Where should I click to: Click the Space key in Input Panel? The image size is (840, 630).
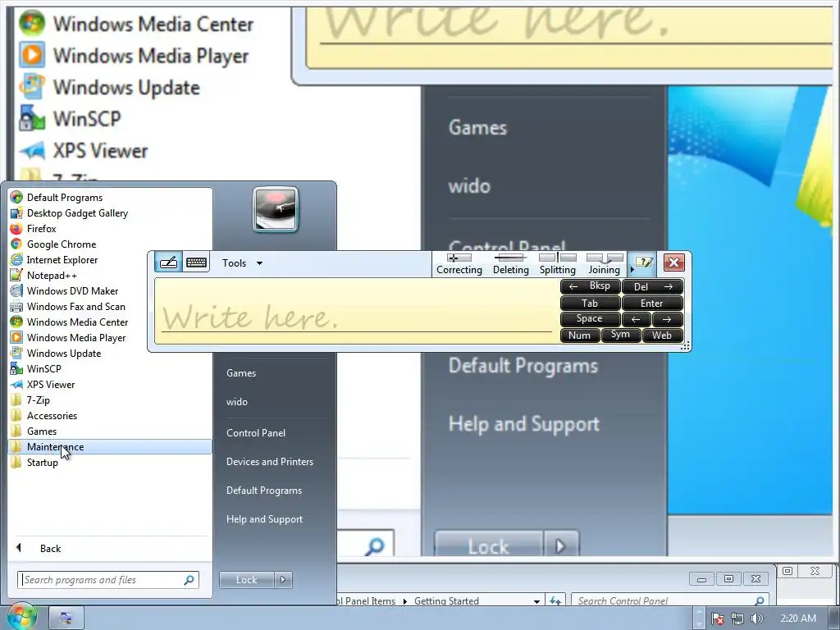point(590,319)
